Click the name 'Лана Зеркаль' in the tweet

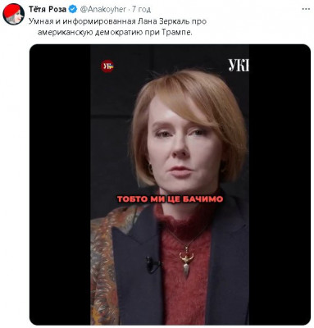coord(160,21)
